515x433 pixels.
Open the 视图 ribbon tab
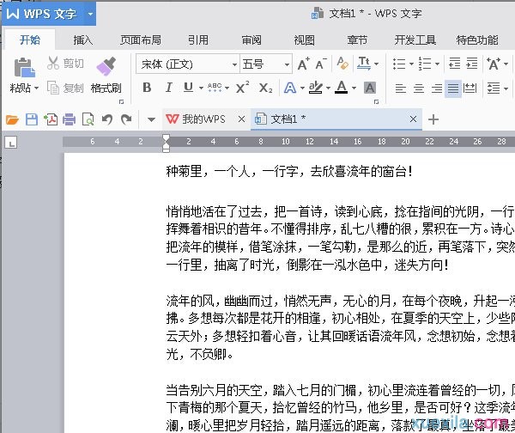click(304, 40)
